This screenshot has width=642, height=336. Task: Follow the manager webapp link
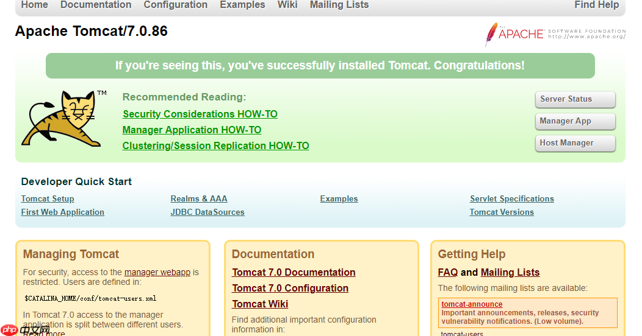click(x=157, y=272)
